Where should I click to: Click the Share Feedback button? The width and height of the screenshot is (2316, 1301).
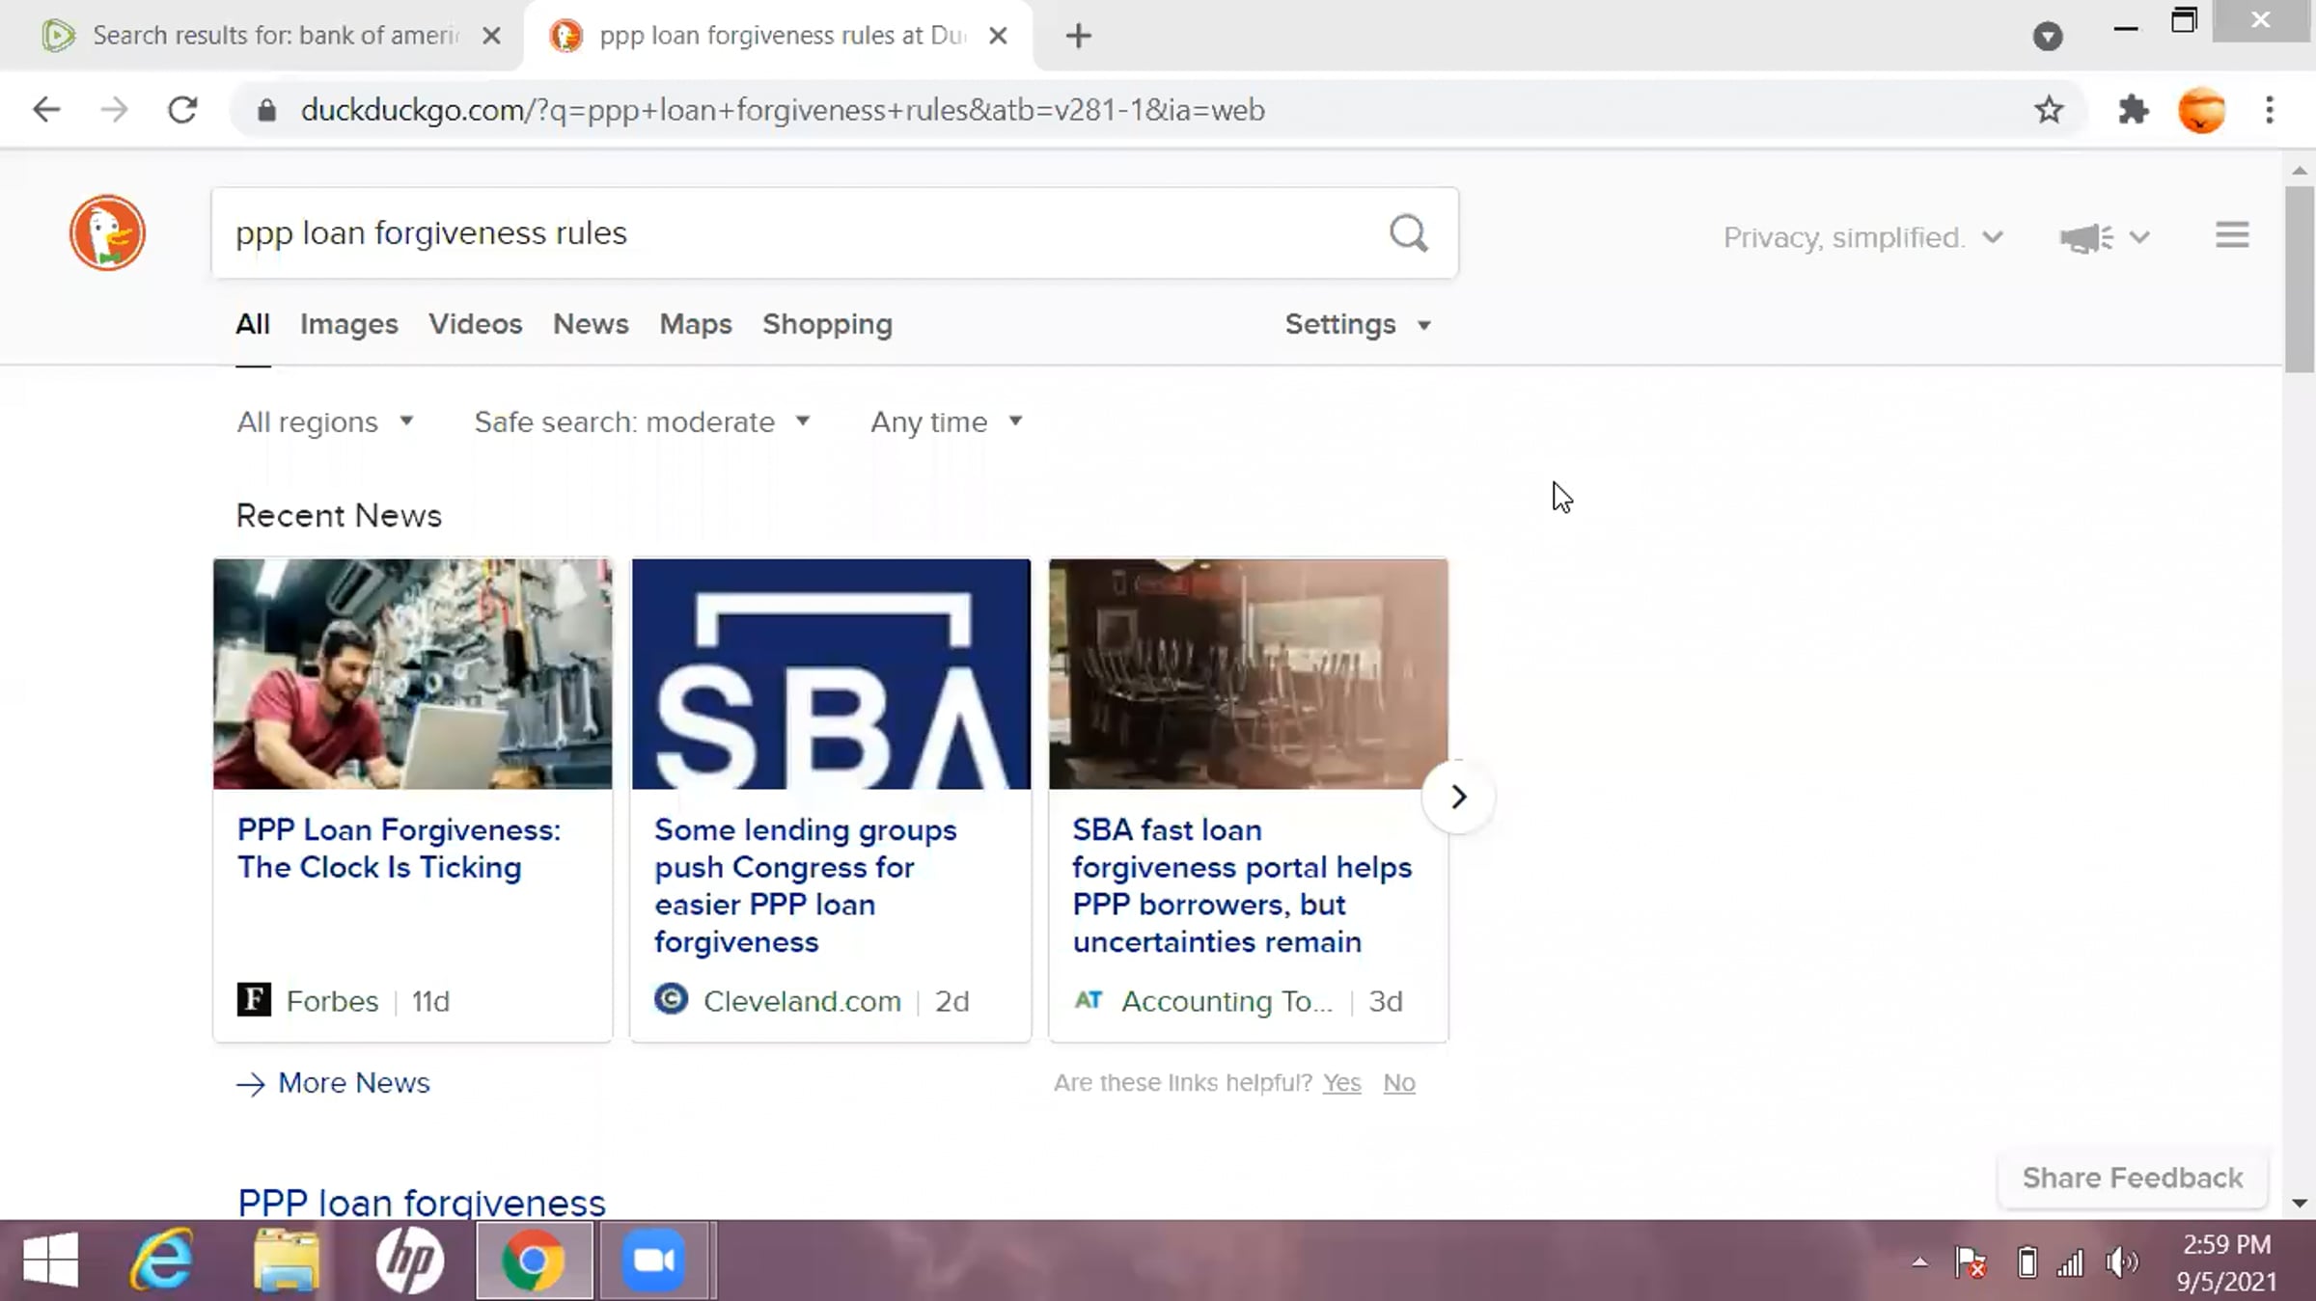(x=2133, y=1178)
